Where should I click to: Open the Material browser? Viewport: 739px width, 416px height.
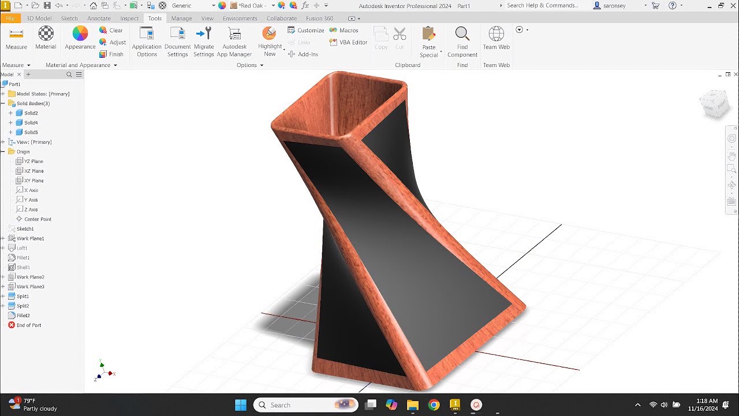(x=46, y=39)
